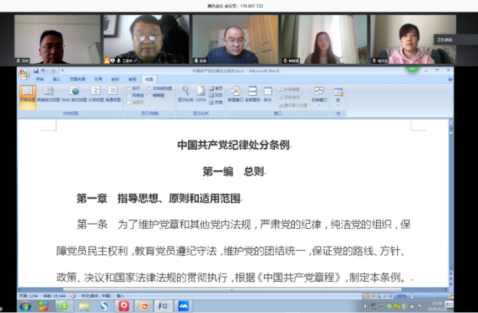Screen dimensions: 478x313
Task: Open a New Window (新建窗口)
Action: click(x=235, y=94)
